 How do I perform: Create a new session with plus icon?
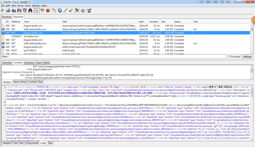pos(3,10)
